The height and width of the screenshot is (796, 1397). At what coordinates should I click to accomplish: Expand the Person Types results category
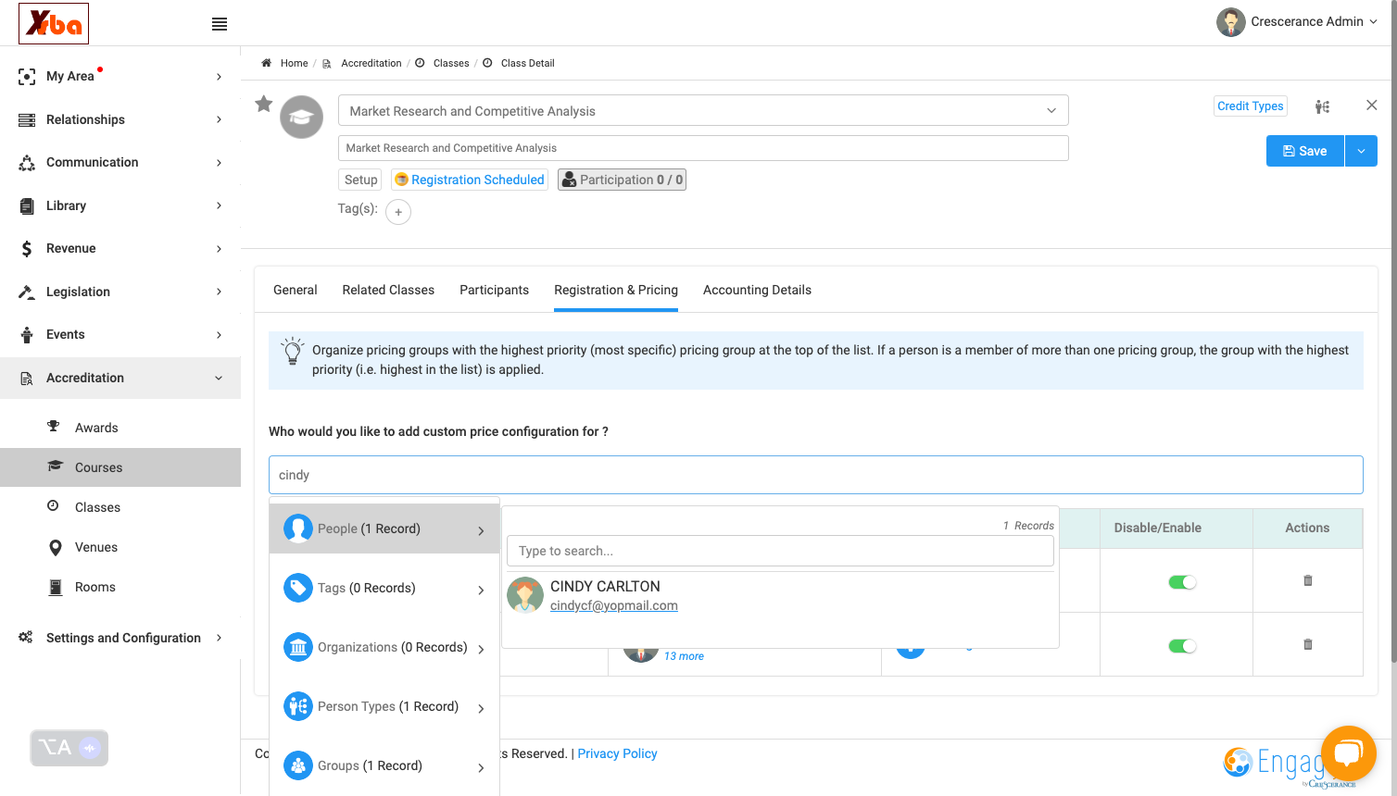(x=384, y=706)
